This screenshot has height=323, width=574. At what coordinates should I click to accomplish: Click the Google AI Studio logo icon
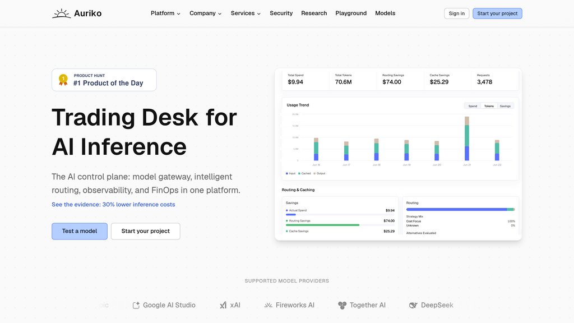[x=136, y=305]
